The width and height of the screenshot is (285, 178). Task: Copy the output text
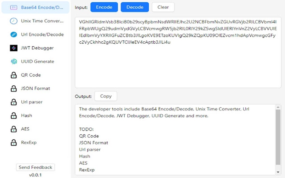[x=106, y=96]
